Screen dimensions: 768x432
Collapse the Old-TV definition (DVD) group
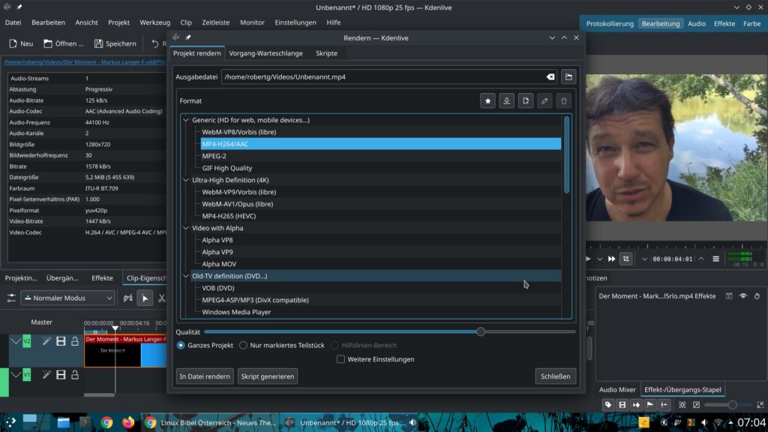coord(186,276)
